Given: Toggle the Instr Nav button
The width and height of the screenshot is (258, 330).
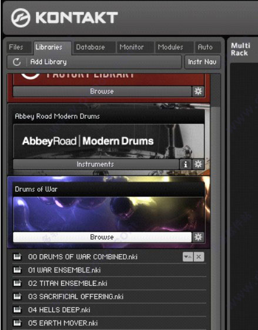Looking at the screenshot, I should [203, 62].
